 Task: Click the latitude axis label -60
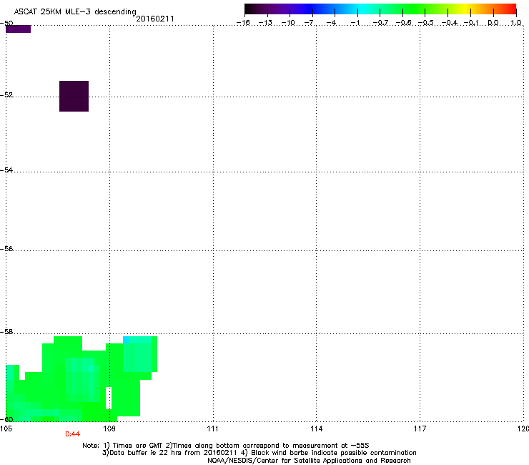(6, 419)
